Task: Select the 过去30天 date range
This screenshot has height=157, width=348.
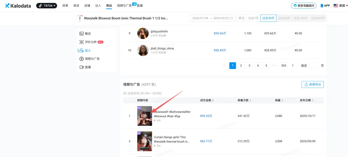Action: [268, 18]
